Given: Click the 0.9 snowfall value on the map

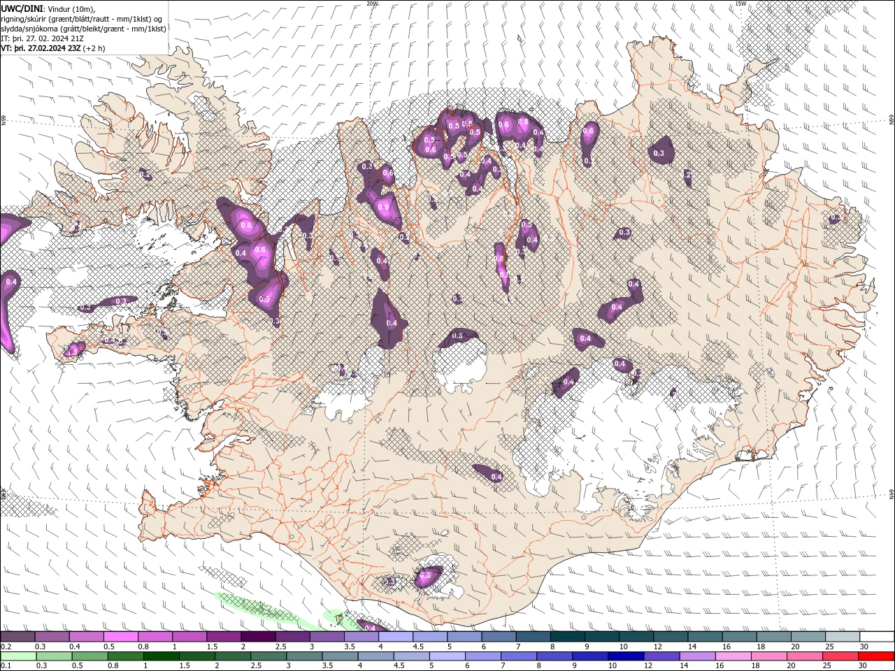Looking at the screenshot, I should tap(382, 207).
